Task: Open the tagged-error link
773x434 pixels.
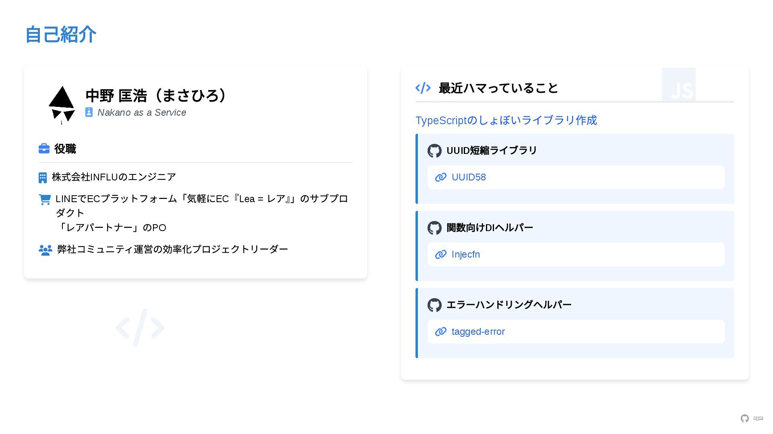Action: [478, 332]
